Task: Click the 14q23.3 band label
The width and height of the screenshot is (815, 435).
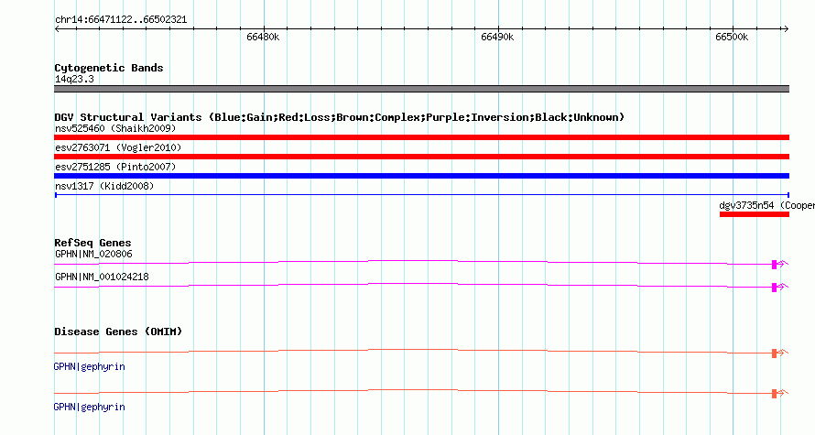Action: point(74,79)
